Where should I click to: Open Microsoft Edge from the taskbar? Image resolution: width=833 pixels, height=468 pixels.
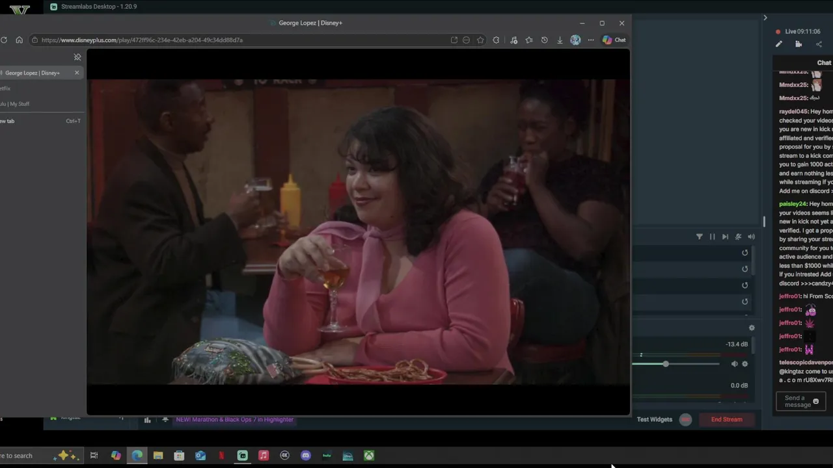[x=137, y=456]
